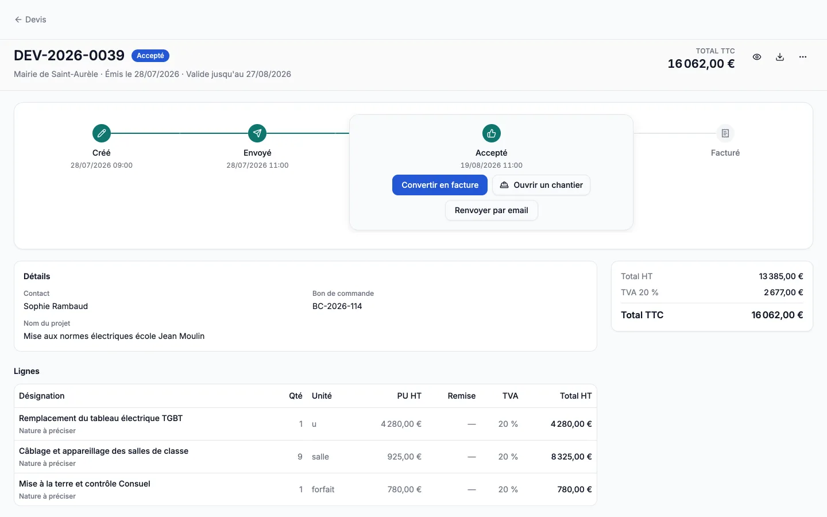Click the Facturé document step icon
This screenshot has height=517, width=827.
click(x=725, y=133)
